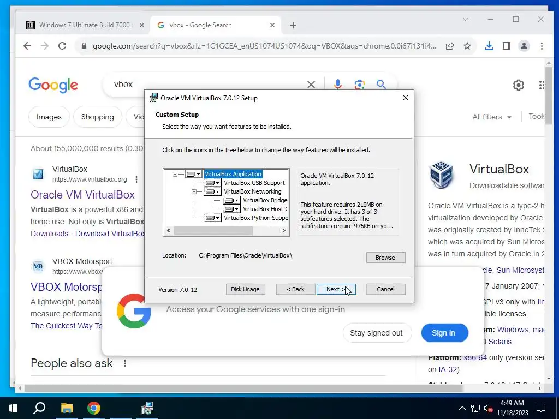Close the Windows 7 Ultimate Build tab

click(x=142, y=25)
